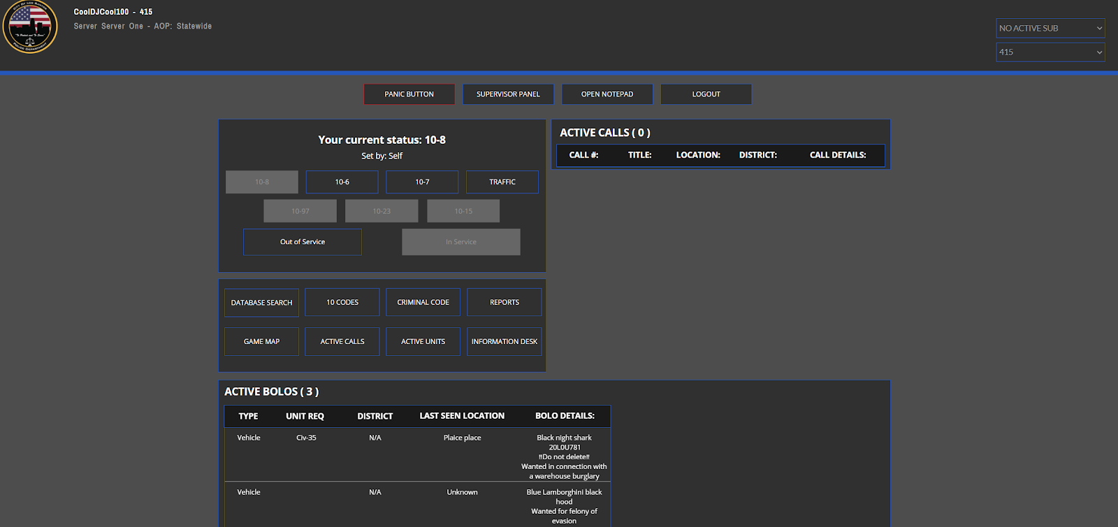This screenshot has height=527, width=1118.
Task: View the ACTIVE UNITS list
Action: click(423, 342)
